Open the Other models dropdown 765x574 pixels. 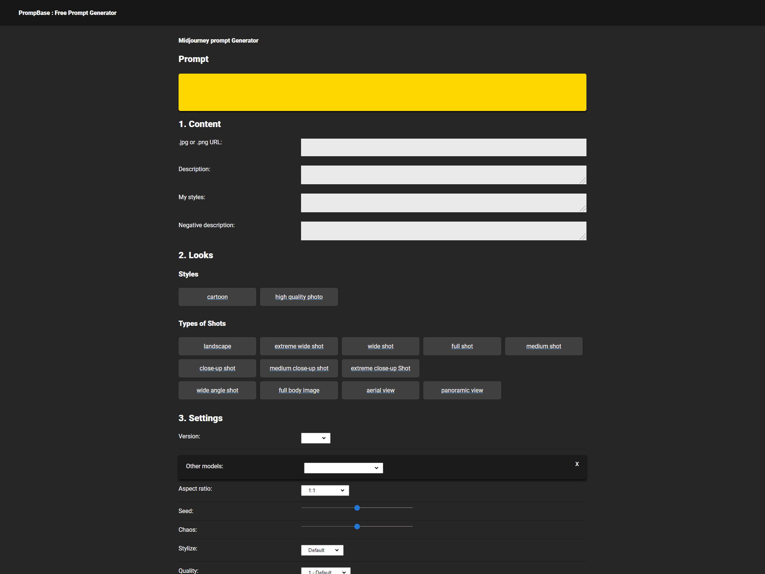tap(344, 468)
